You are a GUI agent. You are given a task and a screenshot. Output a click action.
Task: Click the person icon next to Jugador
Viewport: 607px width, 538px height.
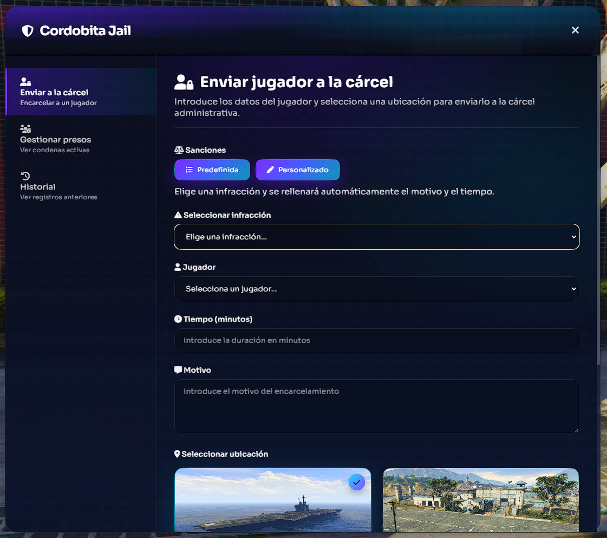pos(178,267)
